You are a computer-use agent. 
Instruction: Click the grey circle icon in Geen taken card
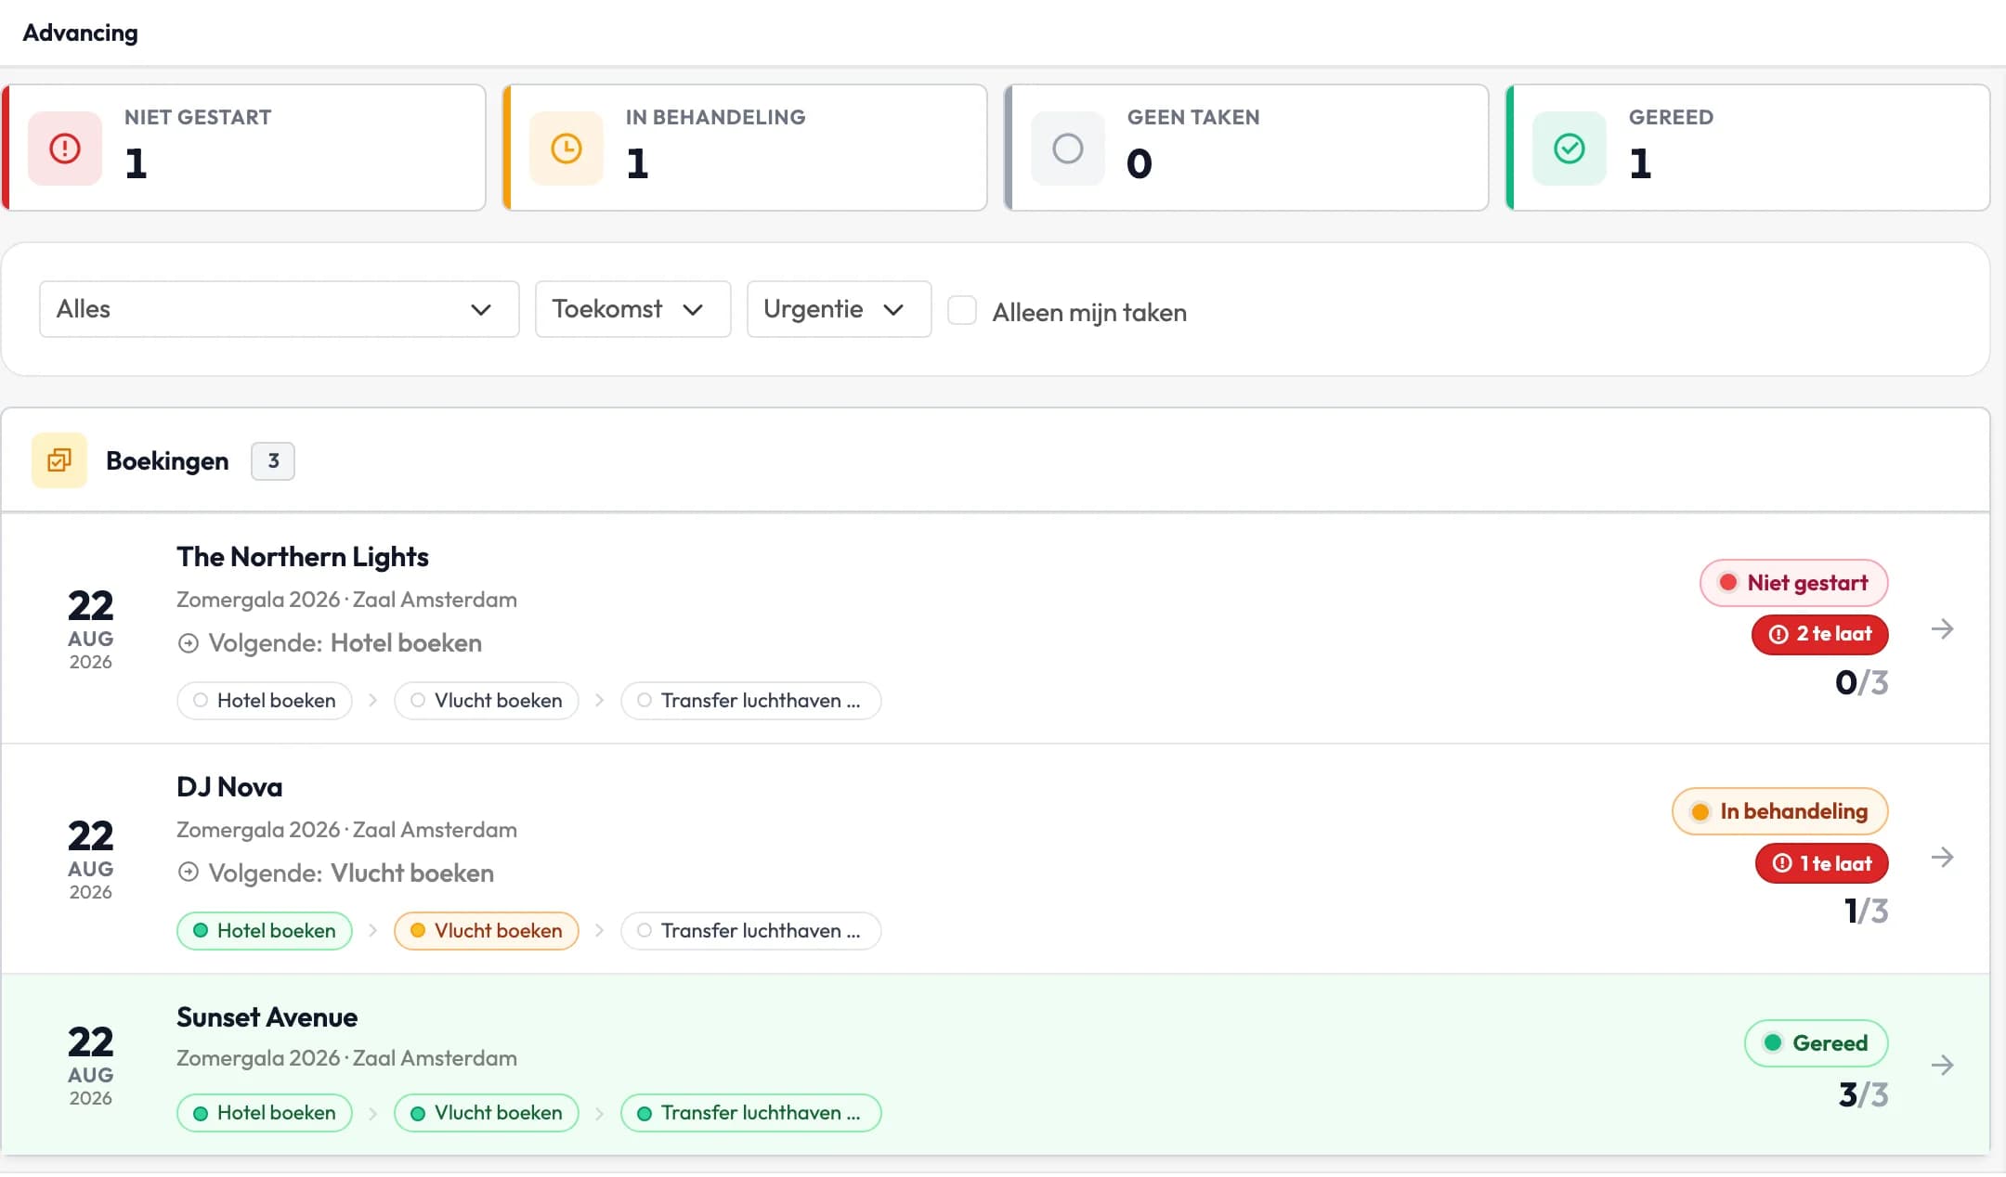point(1068,149)
